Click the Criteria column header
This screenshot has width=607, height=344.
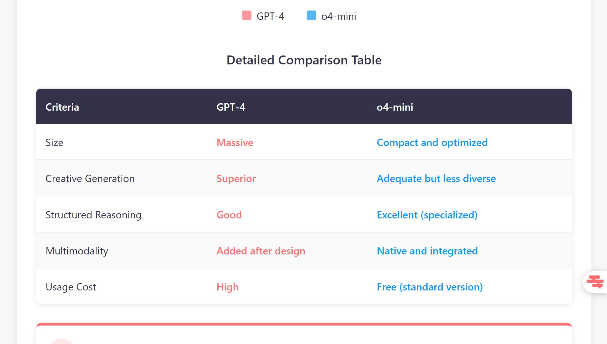click(x=62, y=107)
